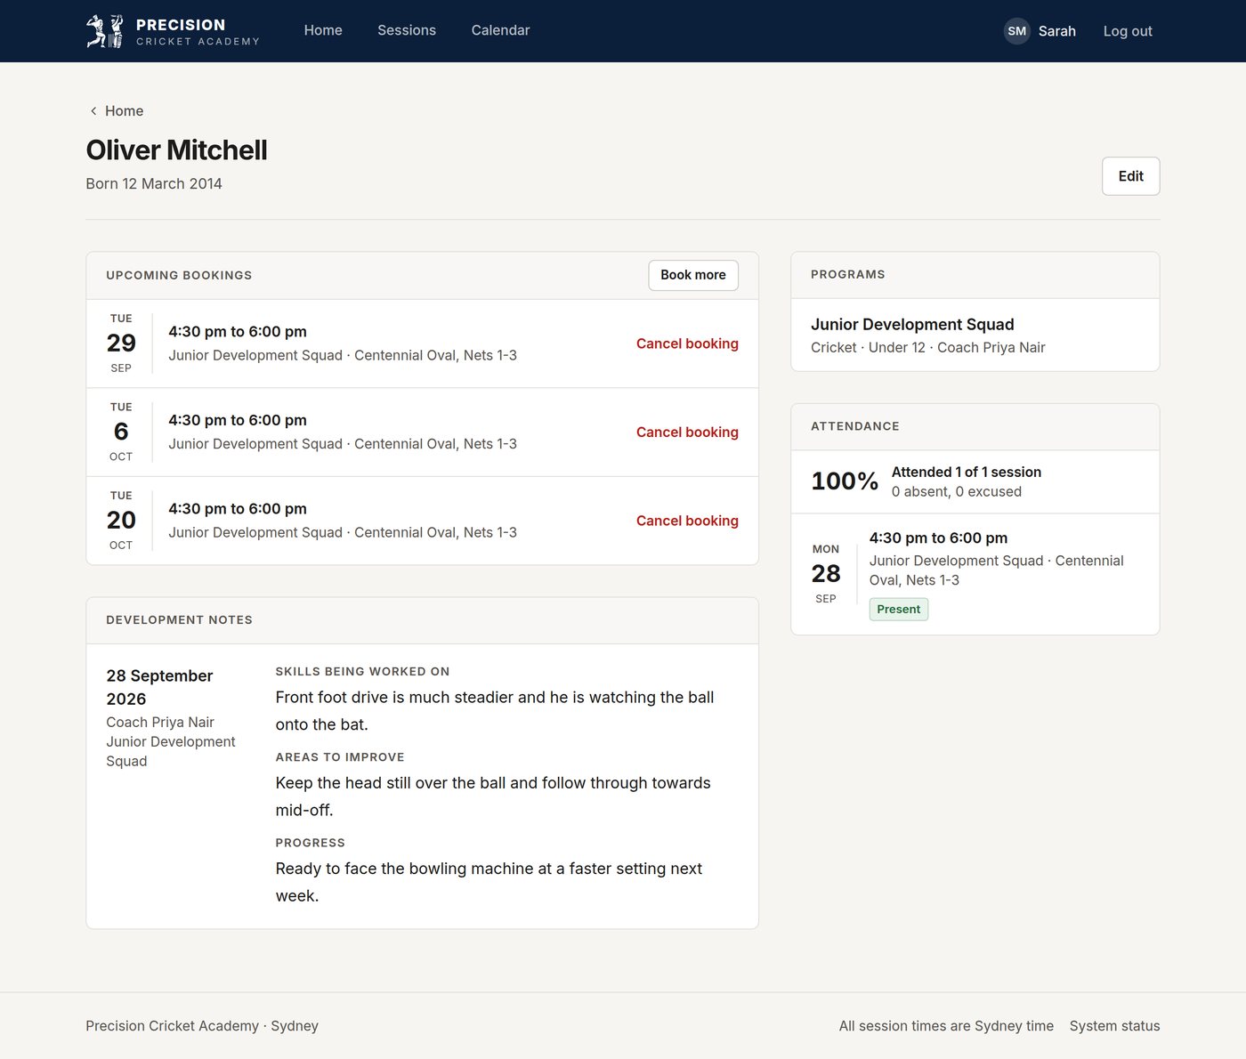Image resolution: width=1246 pixels, height=1059 pixels.
Task: Click the 20 Oct booking date block
Action: click(x=121, y=521)
